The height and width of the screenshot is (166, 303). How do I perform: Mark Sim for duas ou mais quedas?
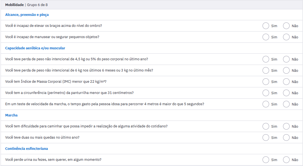266,138
